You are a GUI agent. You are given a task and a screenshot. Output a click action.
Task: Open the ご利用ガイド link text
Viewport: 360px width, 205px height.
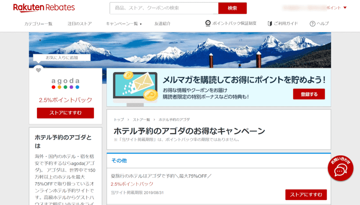click(286, 23)
